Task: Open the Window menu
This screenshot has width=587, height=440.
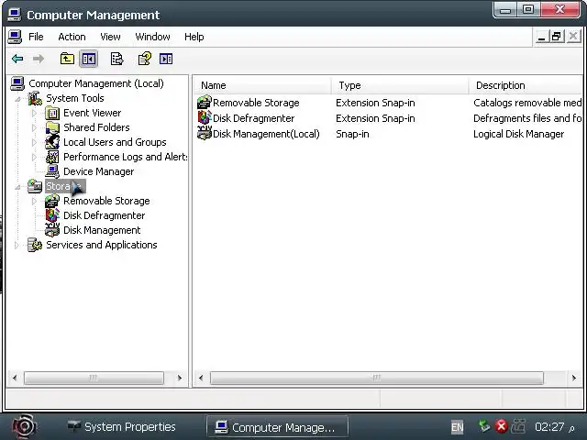Action: tap(153, 37)
